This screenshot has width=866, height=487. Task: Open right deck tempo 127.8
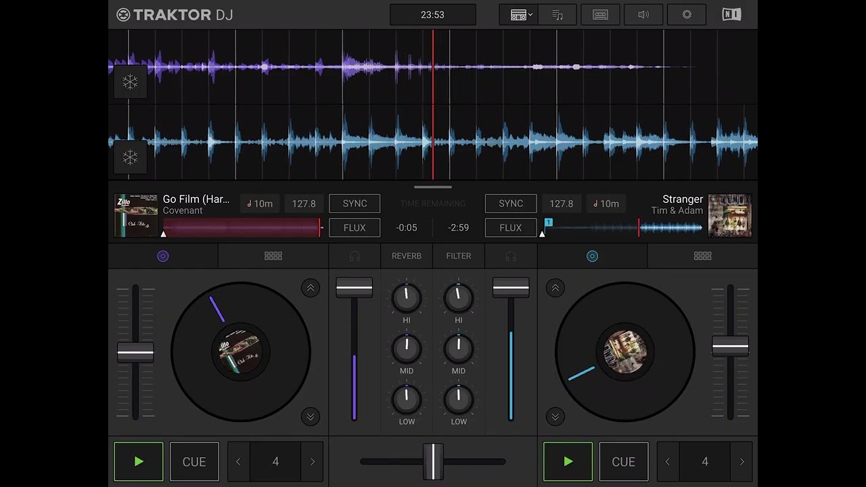[562, 204]
